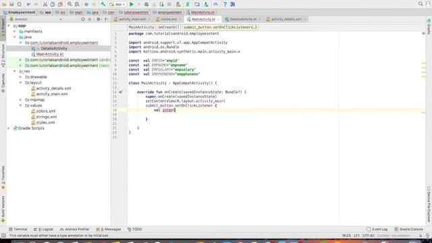432x243 pixels.
Task: Open the Android Profiler tool window
Action: [74, 230]
